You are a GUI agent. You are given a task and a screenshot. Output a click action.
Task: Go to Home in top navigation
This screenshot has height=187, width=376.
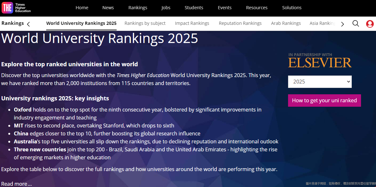pyautogui.click(x=82, y=8)
